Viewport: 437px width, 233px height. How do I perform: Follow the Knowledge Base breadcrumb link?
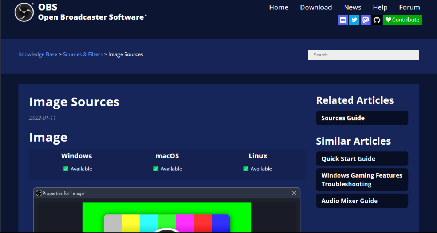[38, 54]
